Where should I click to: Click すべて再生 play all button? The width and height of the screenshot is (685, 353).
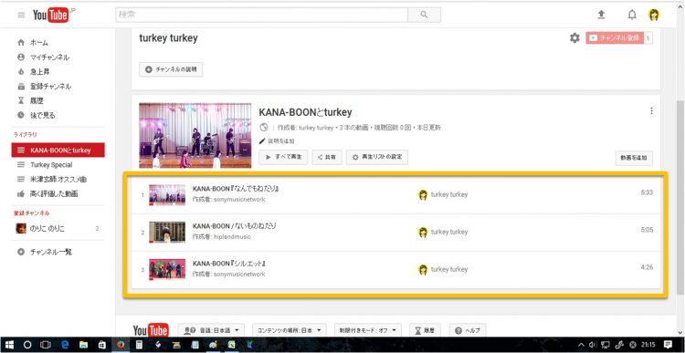coord(283,157)
